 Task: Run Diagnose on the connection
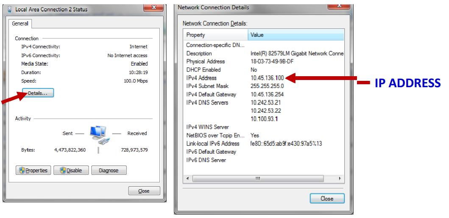point(109,170)
